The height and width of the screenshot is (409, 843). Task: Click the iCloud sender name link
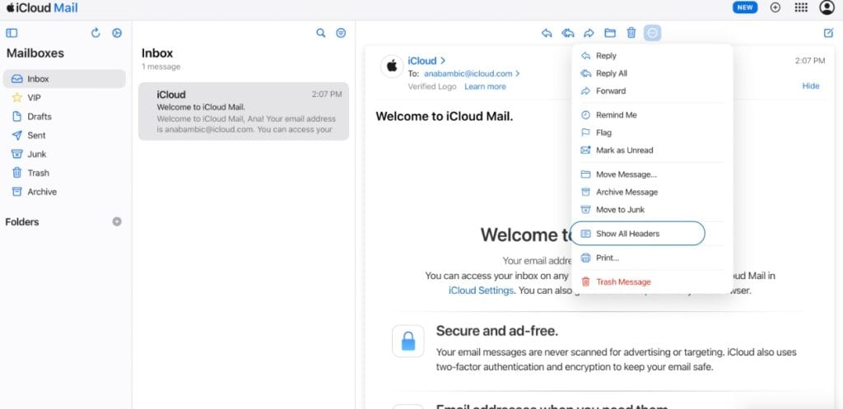[x=426, y=61]
